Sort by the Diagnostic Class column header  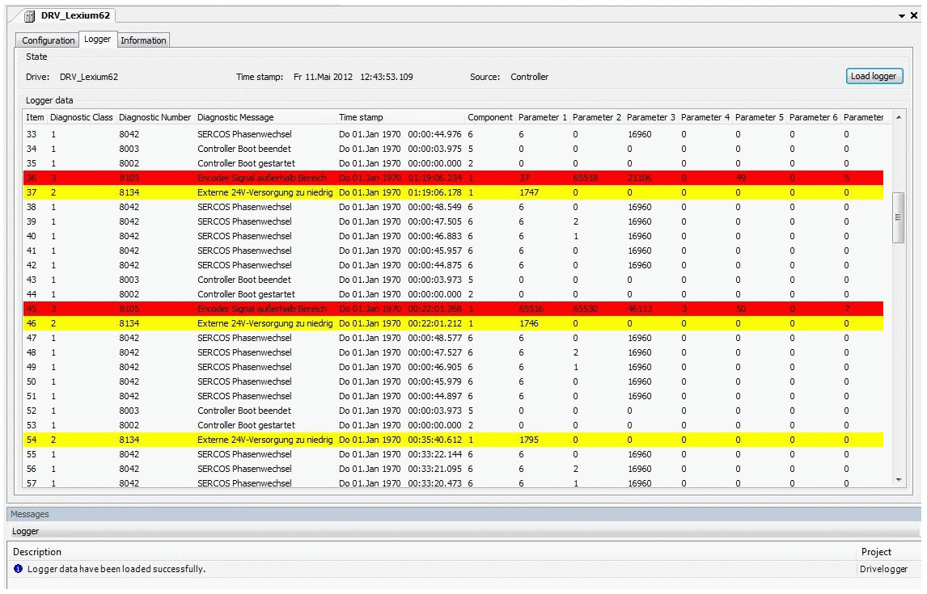pos(81,117)
